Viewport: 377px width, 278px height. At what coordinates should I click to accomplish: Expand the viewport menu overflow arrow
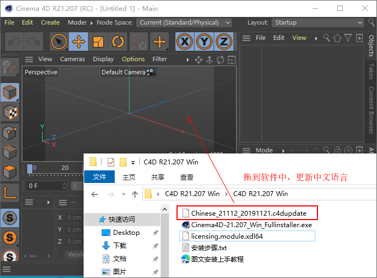(188, 60)
